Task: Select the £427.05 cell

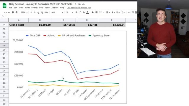Action: pyautogui.click(x=87, y=25)
